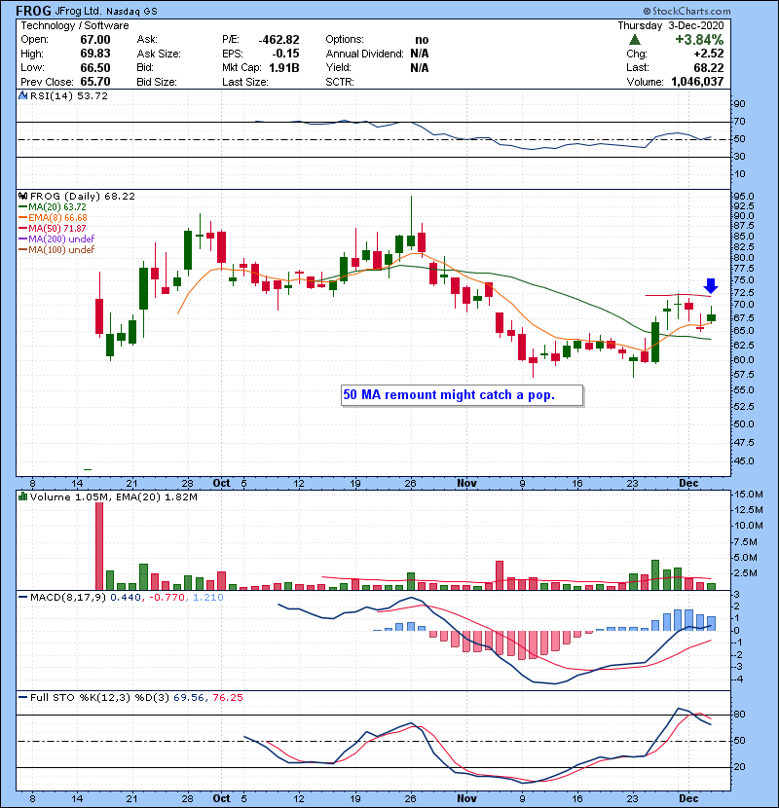Select the Low value 66.50
The image size is (779, 808).
pos(94,68)
